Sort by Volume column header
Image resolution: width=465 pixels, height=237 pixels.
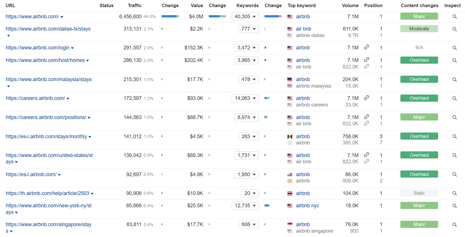(x=350, y=5)
